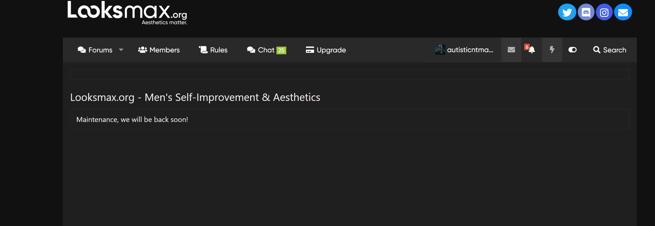Viewport: 655px width, 226px height.
Task: Visit the Instagram profile icon
Action: click(604, 12)
